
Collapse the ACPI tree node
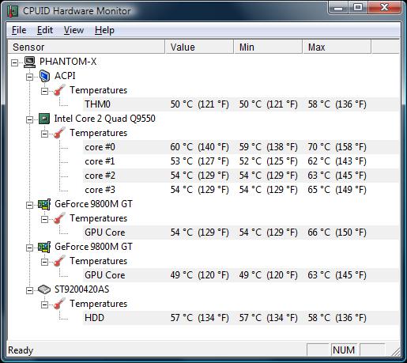[x=30, y=77]
